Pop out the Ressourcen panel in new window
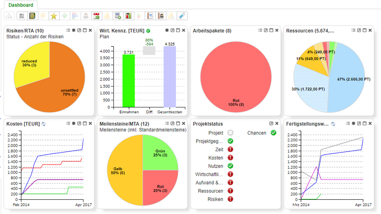 click(x=359, y=30)
